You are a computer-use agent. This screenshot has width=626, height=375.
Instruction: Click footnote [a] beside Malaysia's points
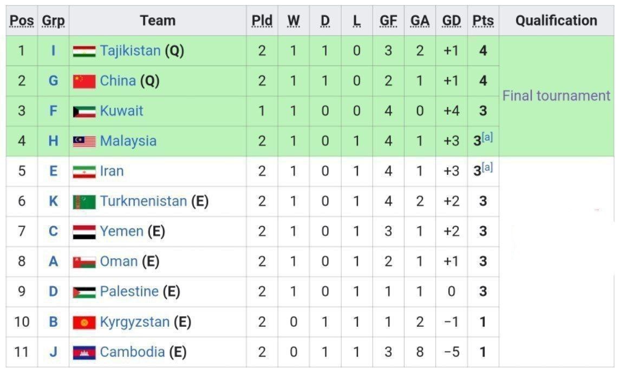[487, 137]
